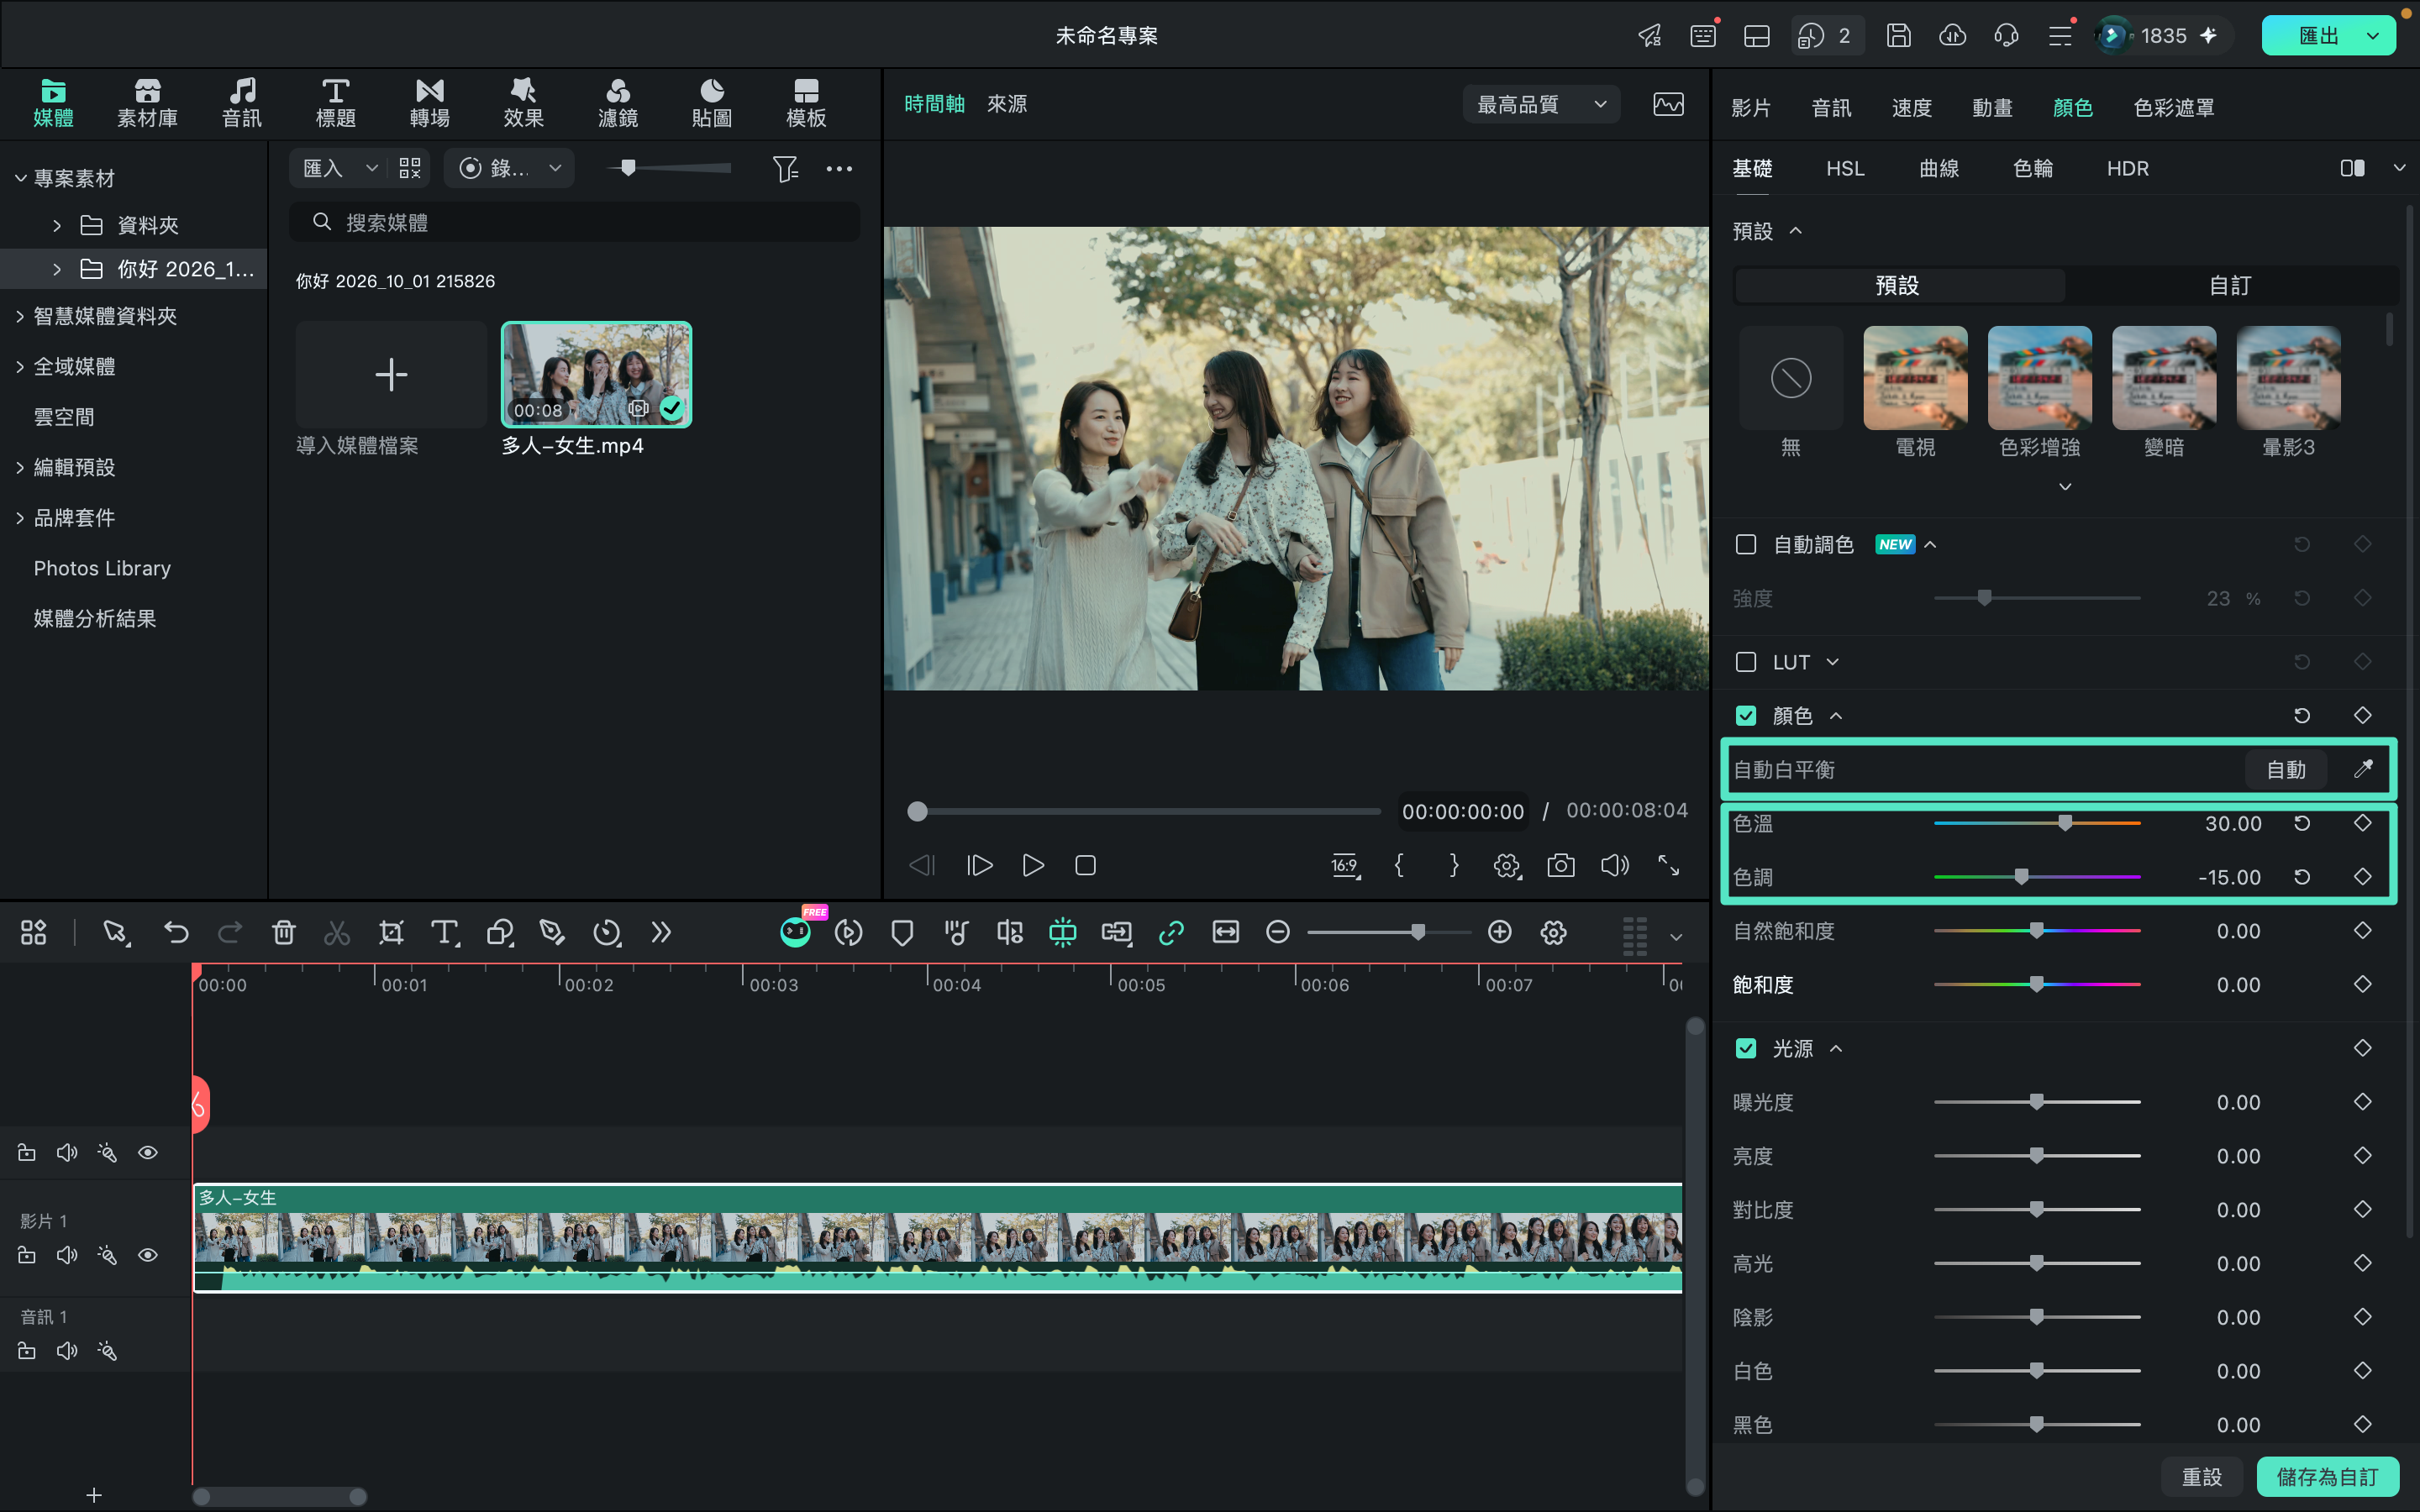Viewport: 2420px width, 1512px height.
Task: Expand the 智慧媒體資料夾 tree item
Action: [20, 316]
